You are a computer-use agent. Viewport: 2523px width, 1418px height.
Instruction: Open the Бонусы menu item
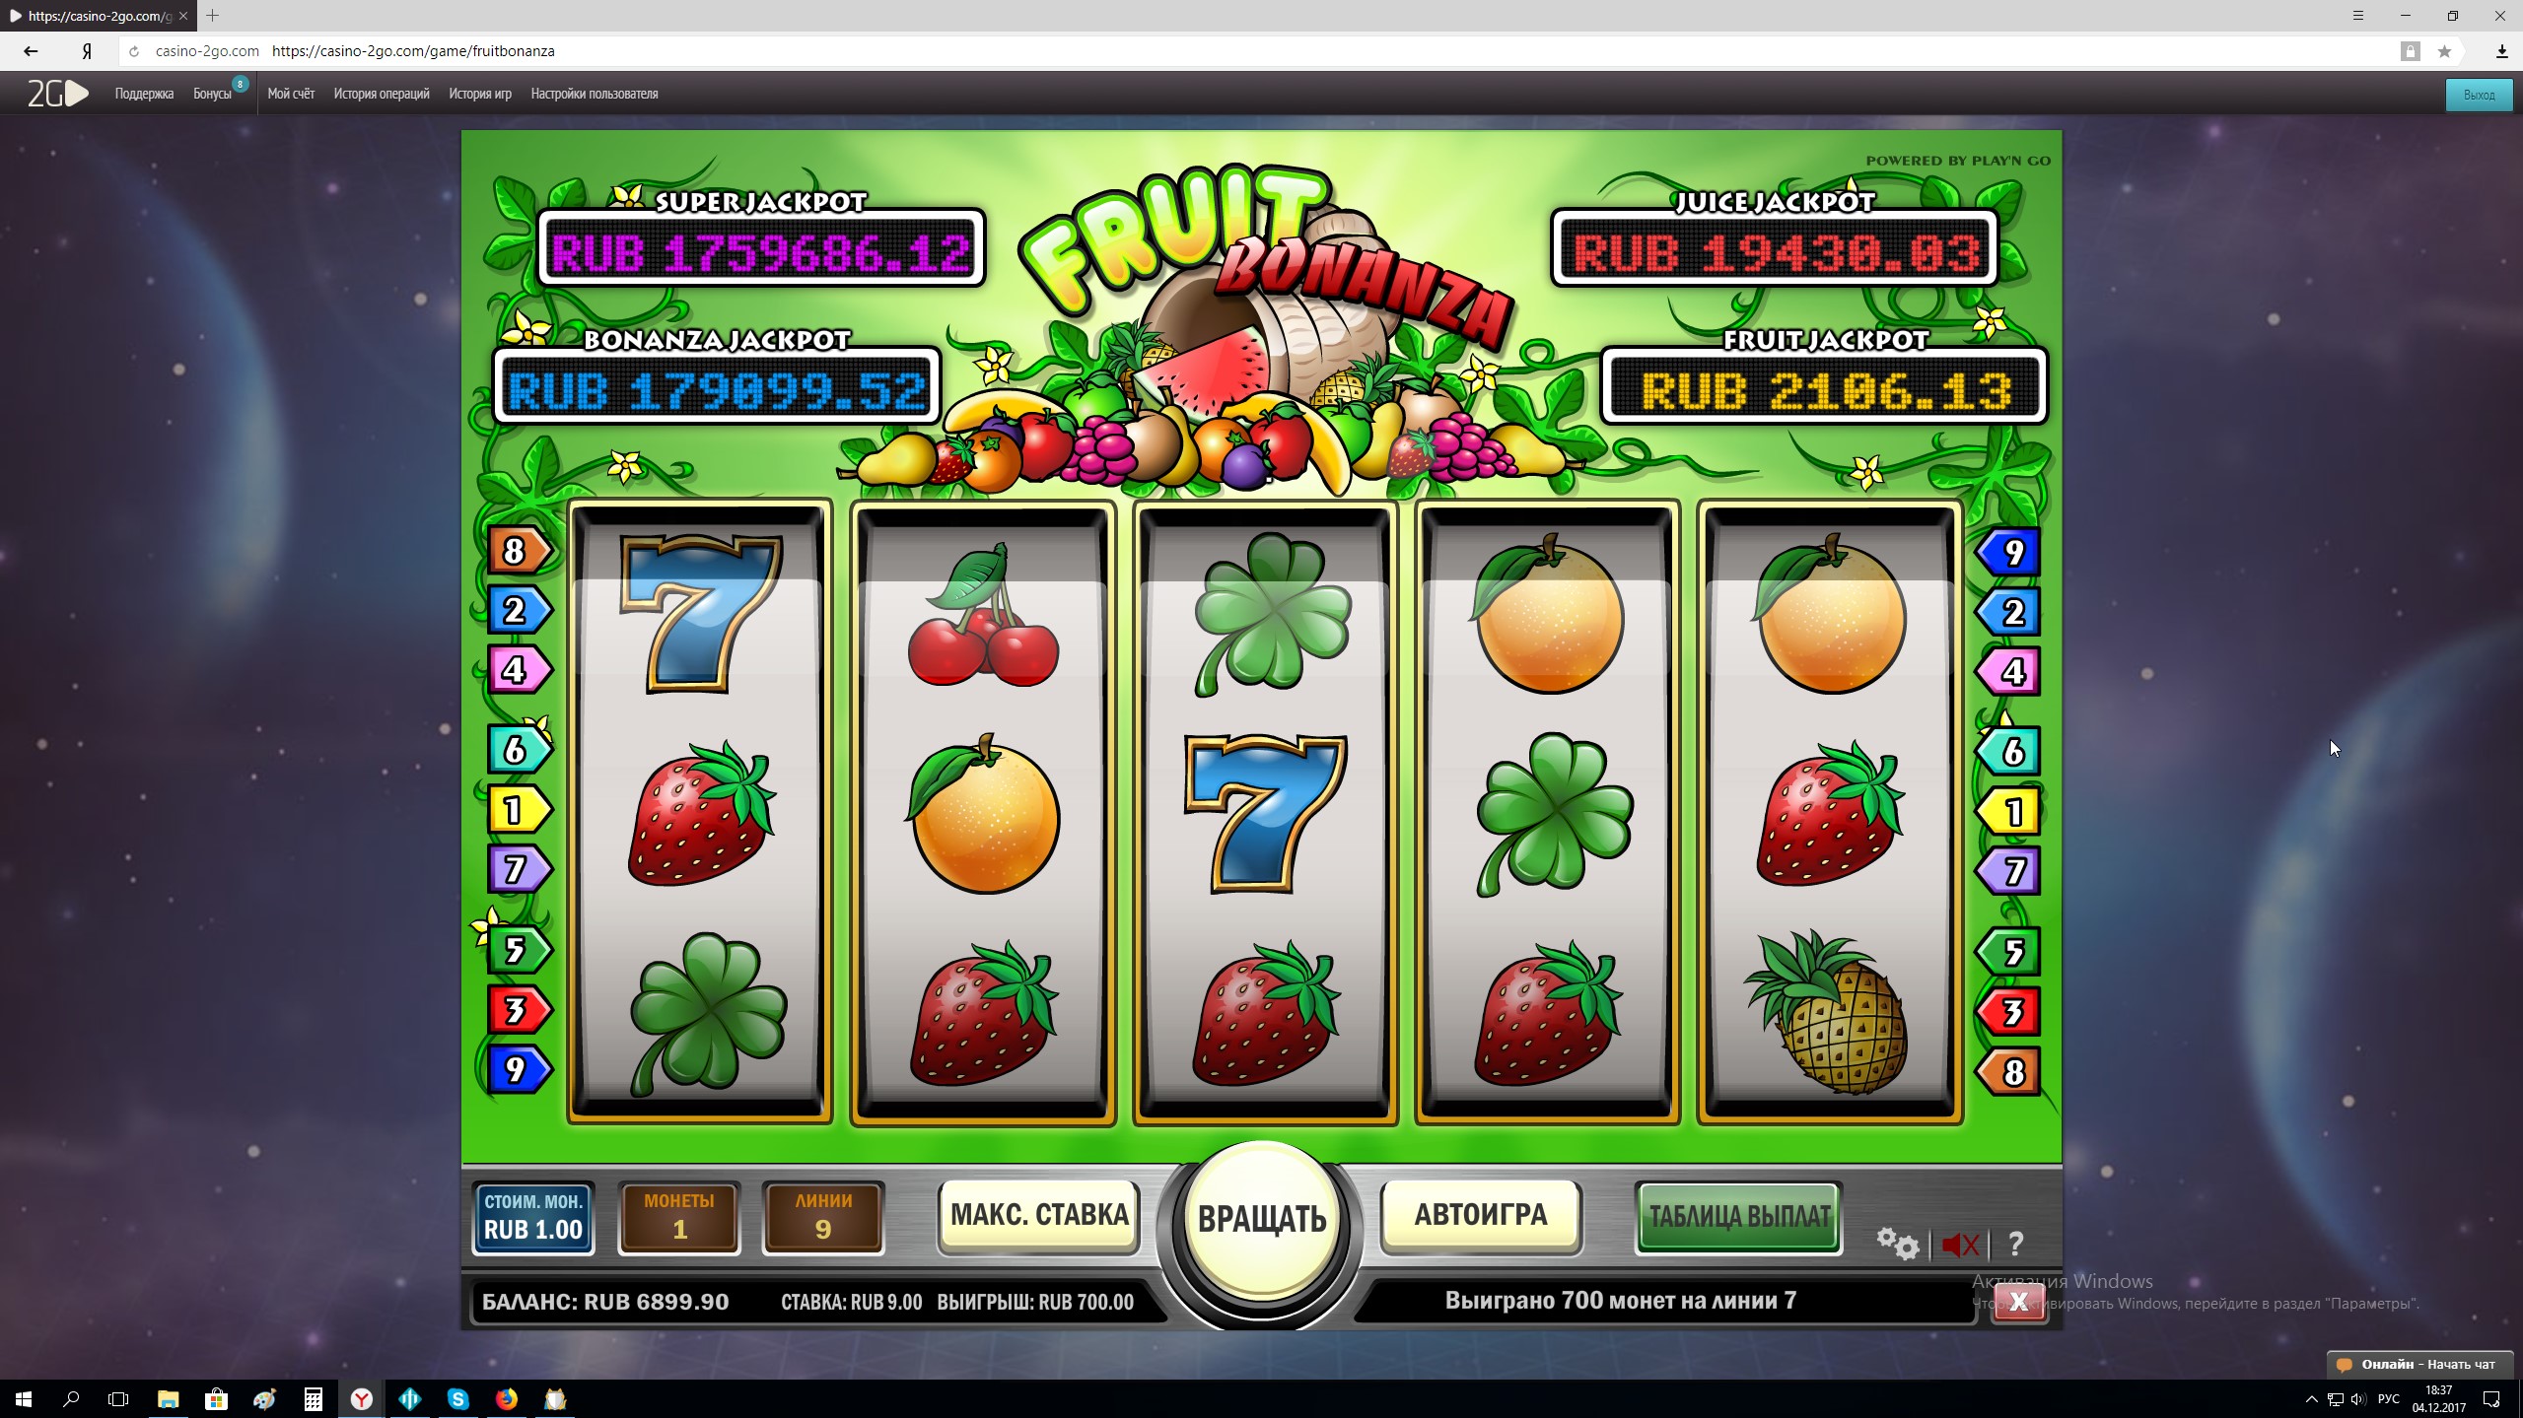pos(212,94)
